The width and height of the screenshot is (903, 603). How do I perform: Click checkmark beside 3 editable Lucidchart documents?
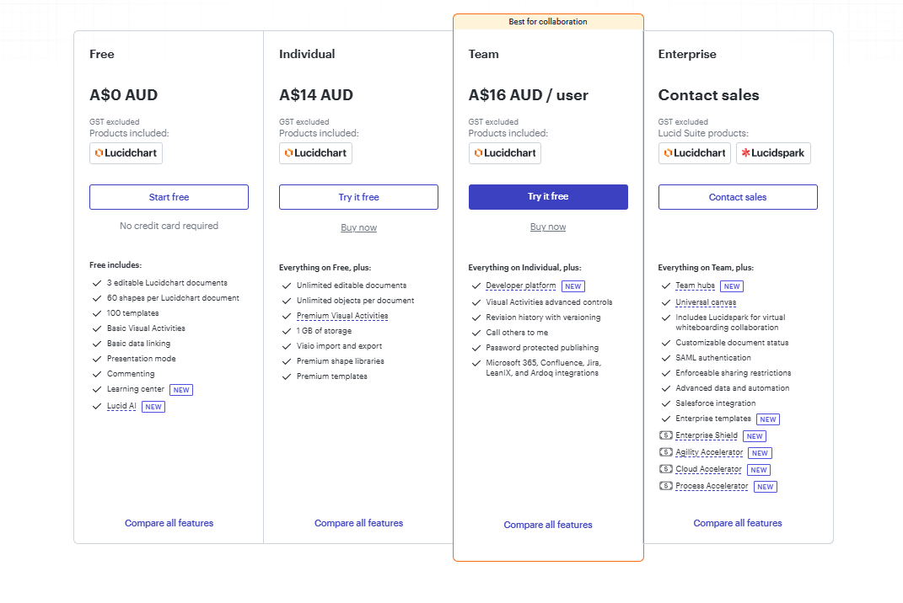click(x=97, y=283)
